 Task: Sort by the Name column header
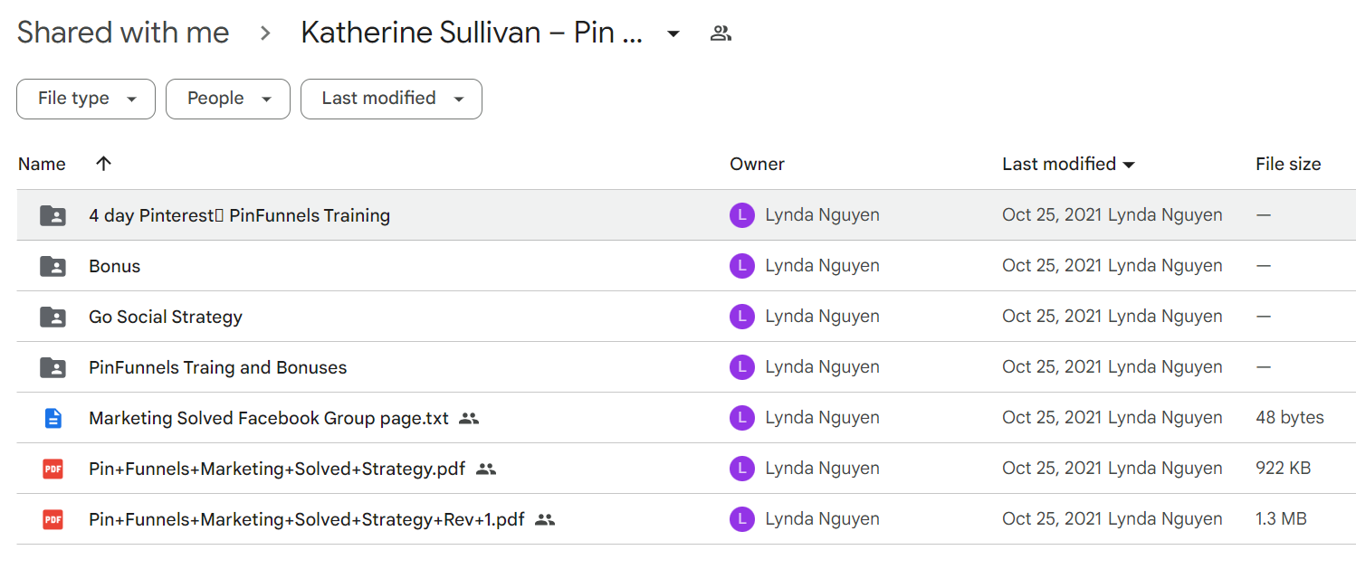click(x=42, y=164)
